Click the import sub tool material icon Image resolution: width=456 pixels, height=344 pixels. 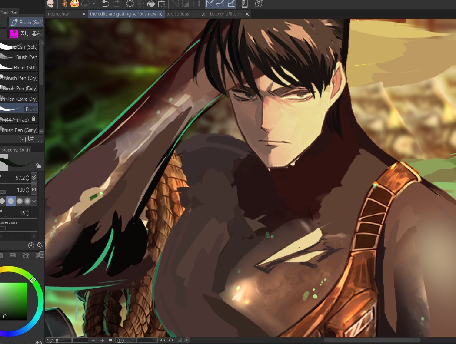(23, 139)
